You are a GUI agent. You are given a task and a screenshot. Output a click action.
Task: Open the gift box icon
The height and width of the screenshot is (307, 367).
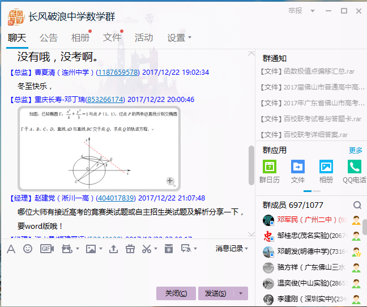[130, 249]
